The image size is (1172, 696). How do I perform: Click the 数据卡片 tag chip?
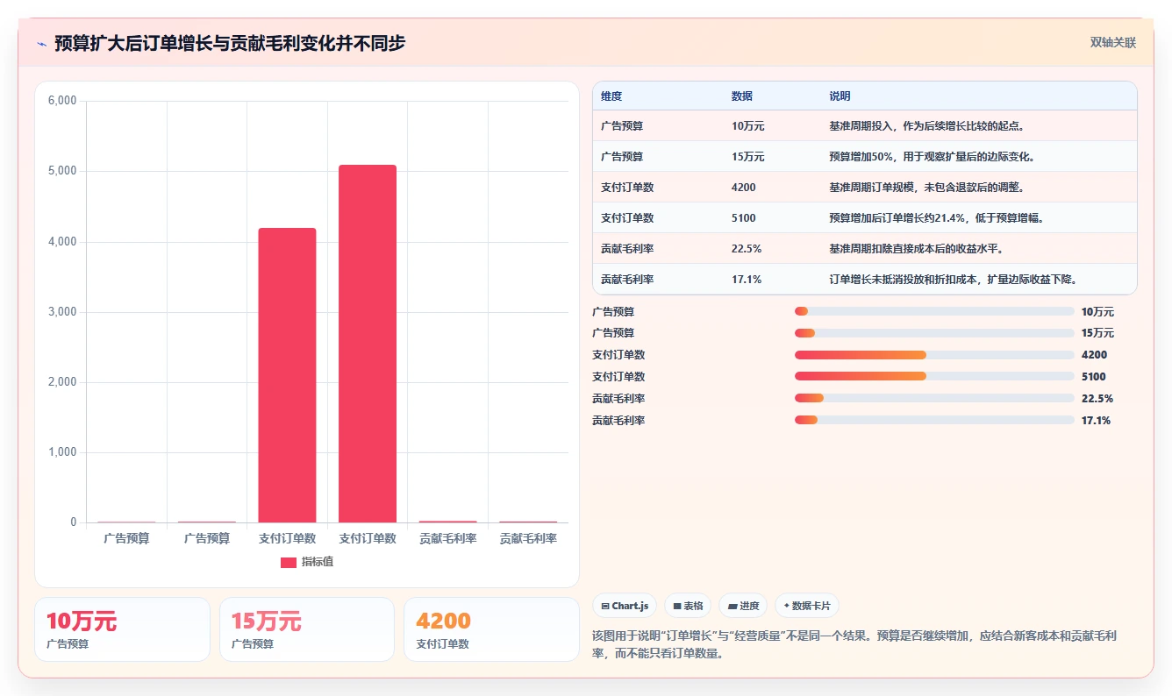[x=807, y=606]
